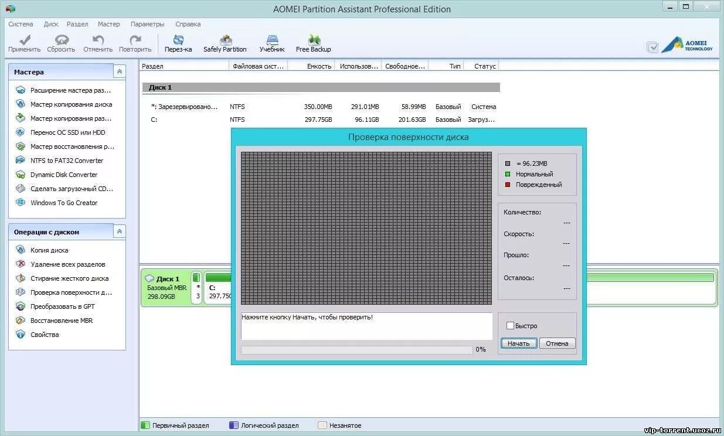Click the Отмена button in the dialog
Image resolution: width=724 pixels, height=436 pixels.
tap(557, 343)
